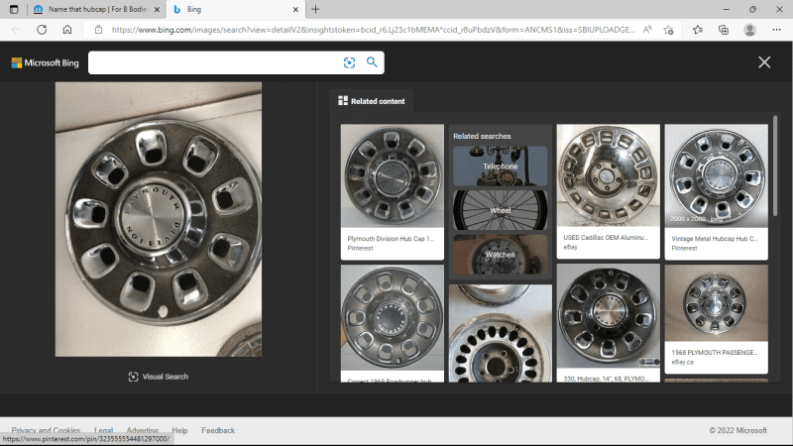Click 'Vintage Metal Hubcap Hub C...' title text
The width and height of the screenshot is (793, 446).
point(714,239)
